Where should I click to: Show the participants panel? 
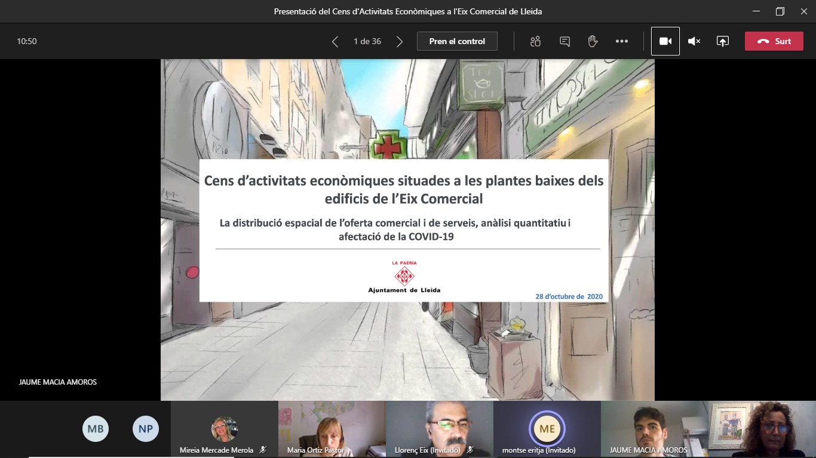pos(535,42)
